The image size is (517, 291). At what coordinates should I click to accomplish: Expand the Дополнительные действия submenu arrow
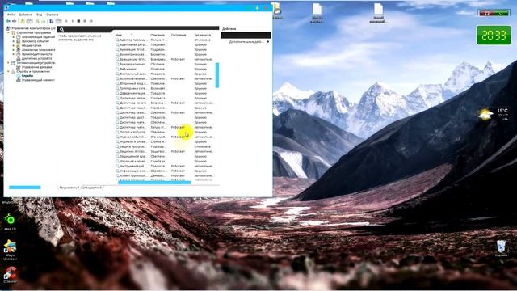click(268, 42)
